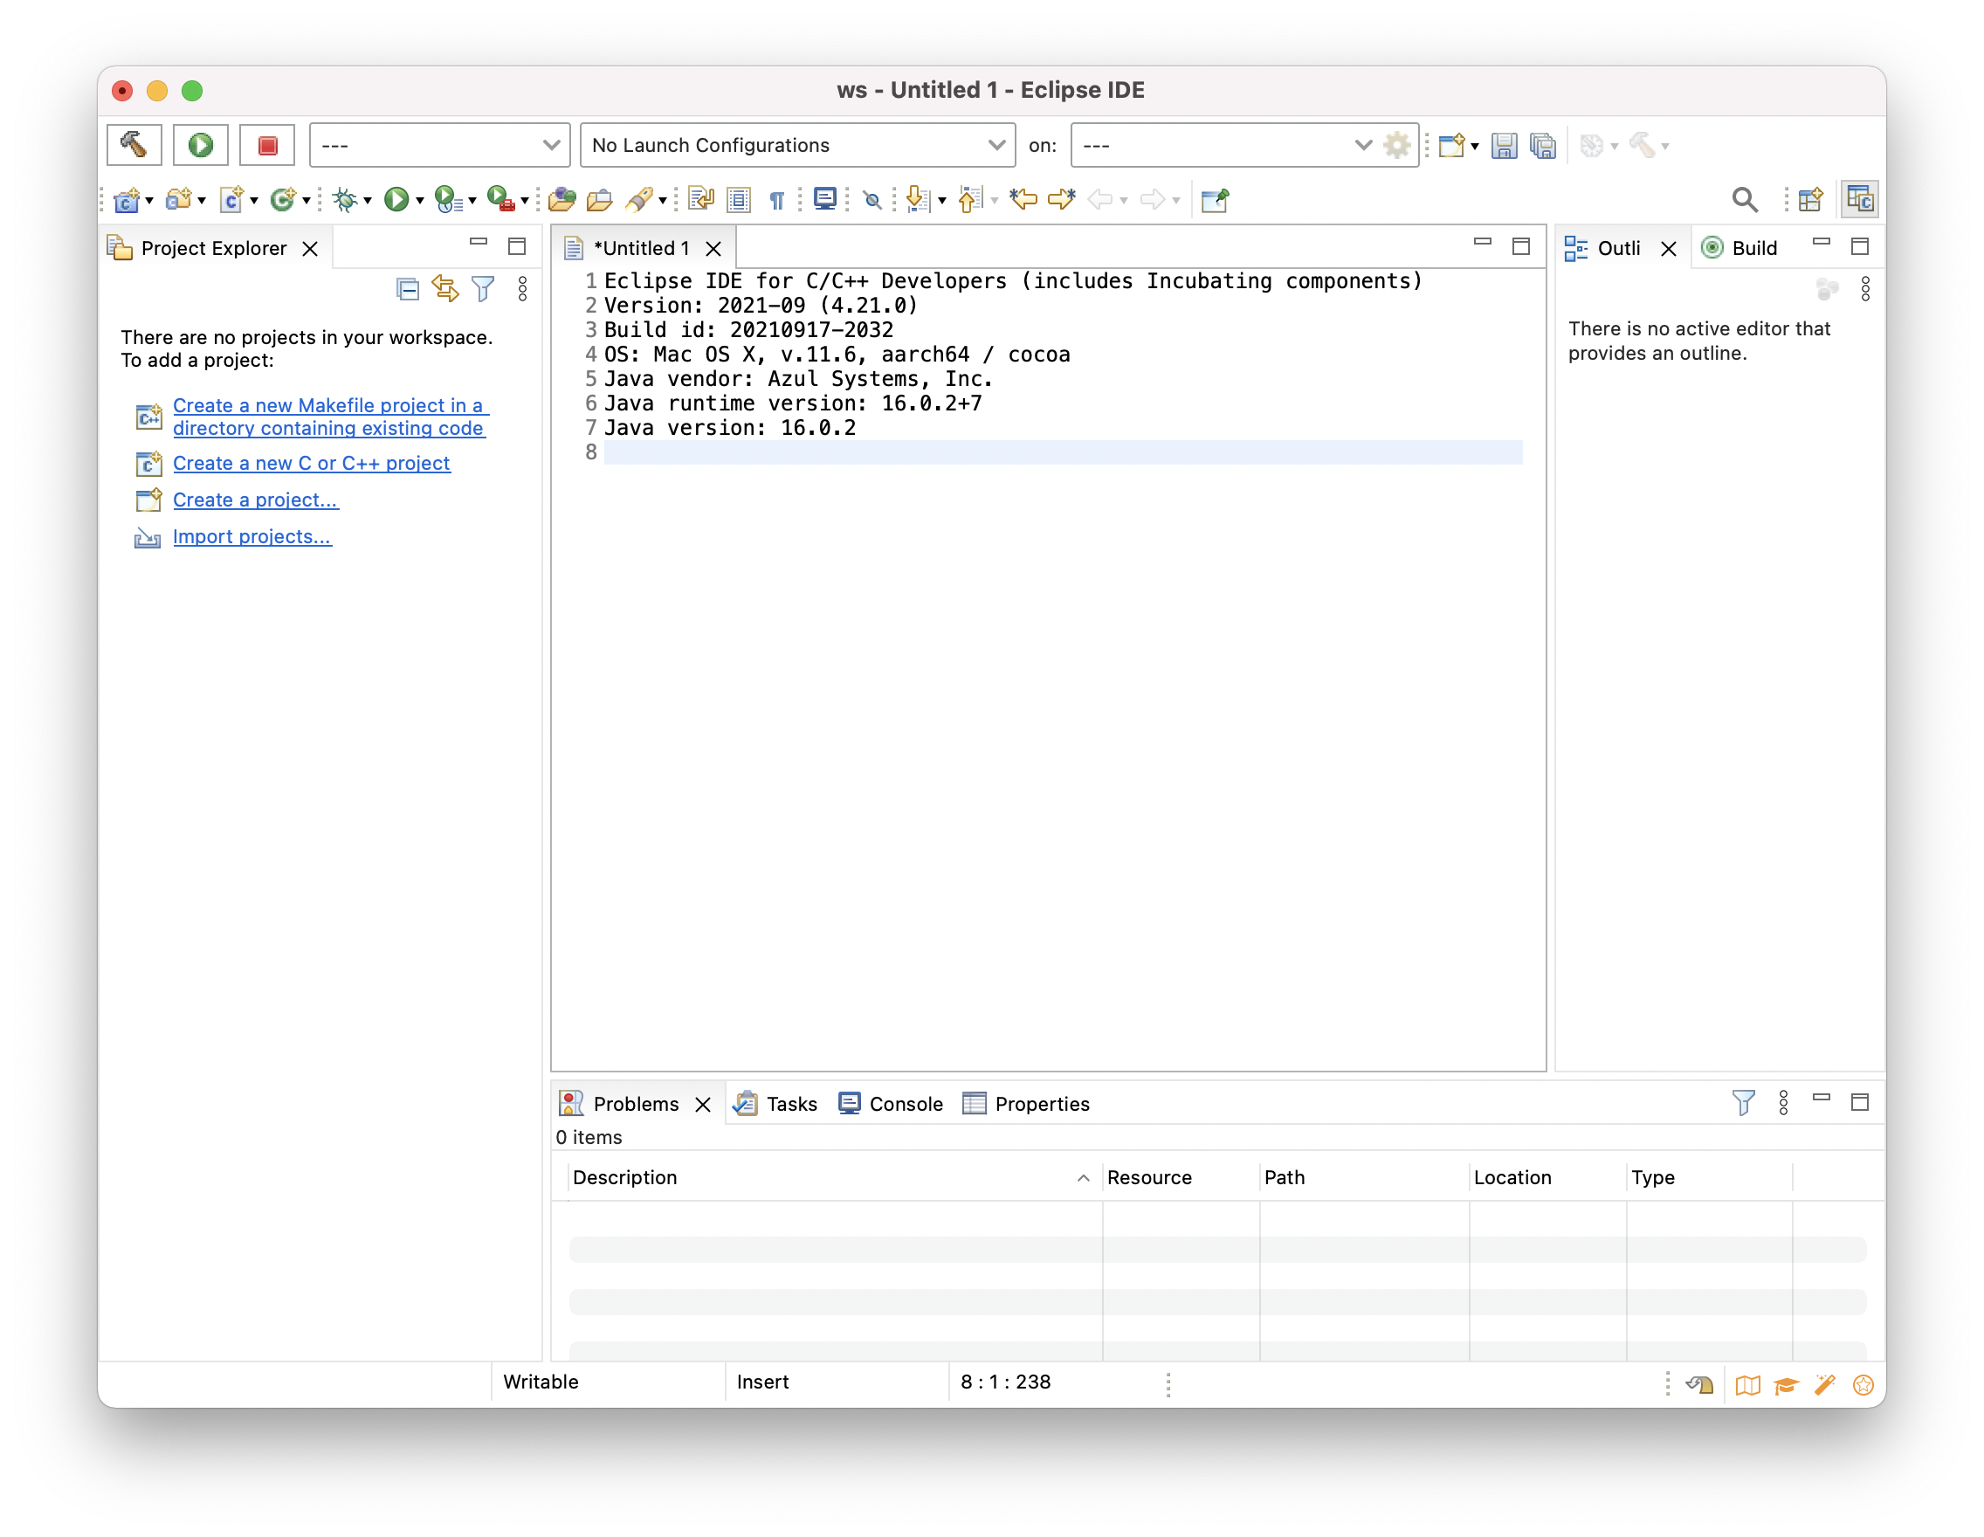This screenshot has width=1984, height=1537.
Task: Click the red Stop launch button
Action: click(267, 145)
